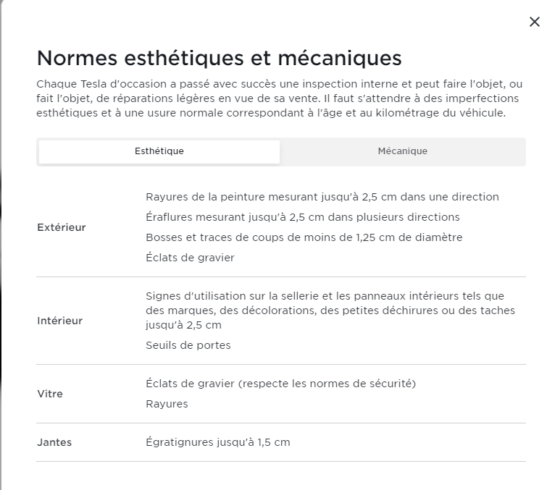Click the intro paragraph about Tesla d'occasion

coord(280,98)
